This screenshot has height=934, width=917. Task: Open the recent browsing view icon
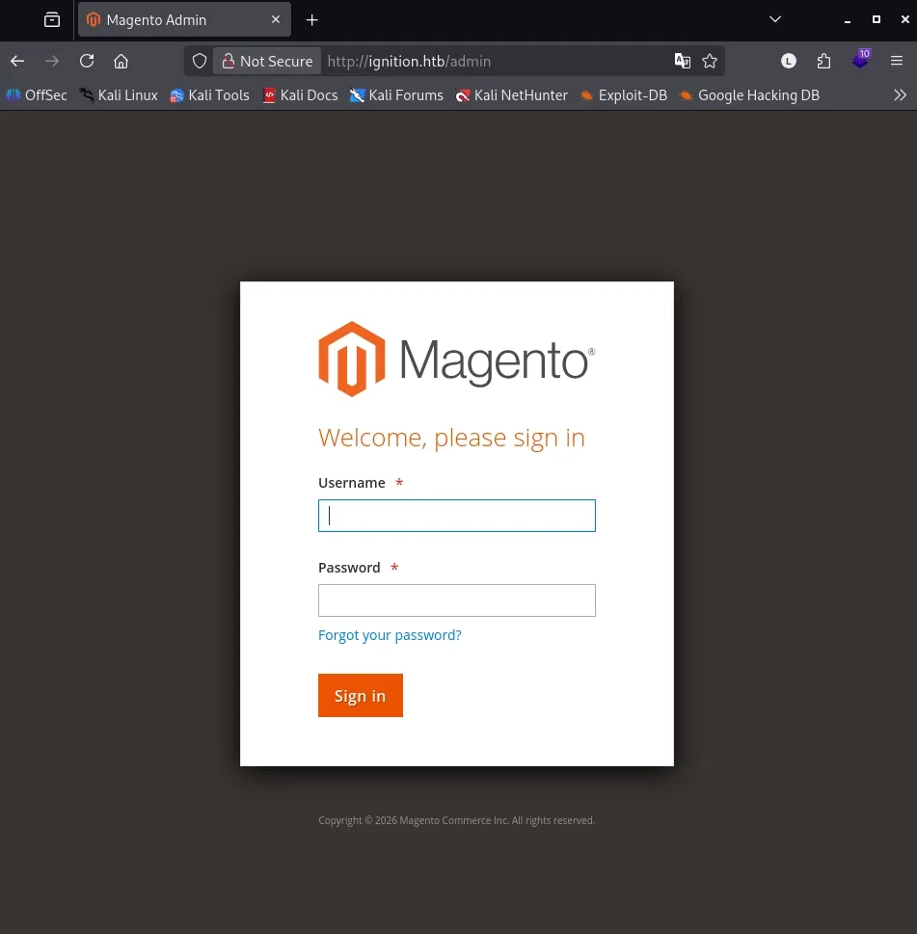point(52,19)
